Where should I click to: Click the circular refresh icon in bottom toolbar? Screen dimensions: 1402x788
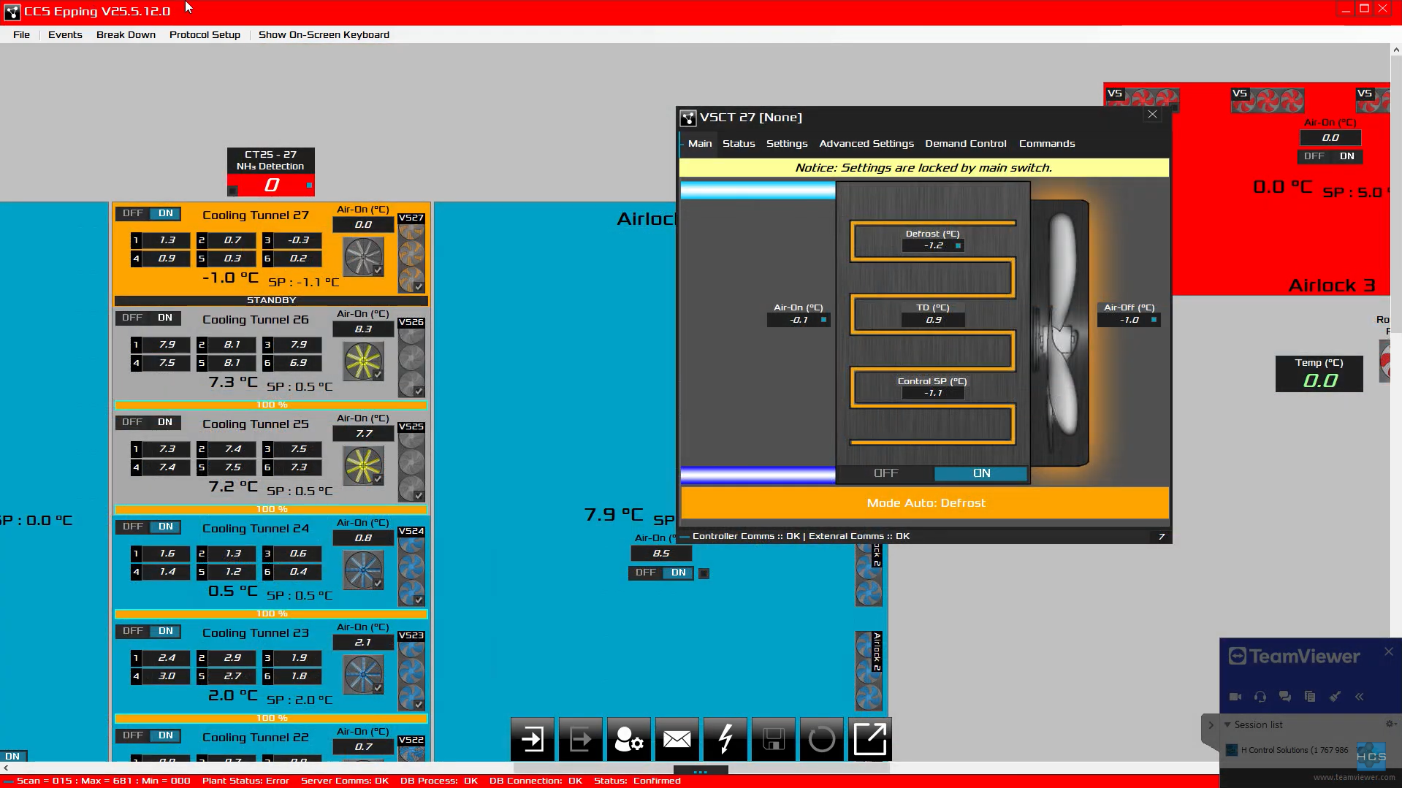[x=822, y=739]
